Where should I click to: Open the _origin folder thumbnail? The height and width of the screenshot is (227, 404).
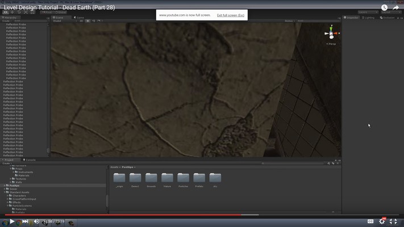[x=119, y=178]
